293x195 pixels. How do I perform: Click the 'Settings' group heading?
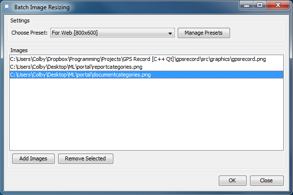[x=20, y=20]
